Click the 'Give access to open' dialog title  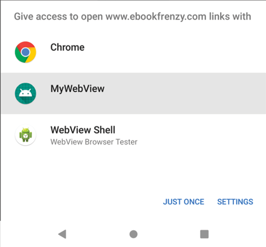133,16
